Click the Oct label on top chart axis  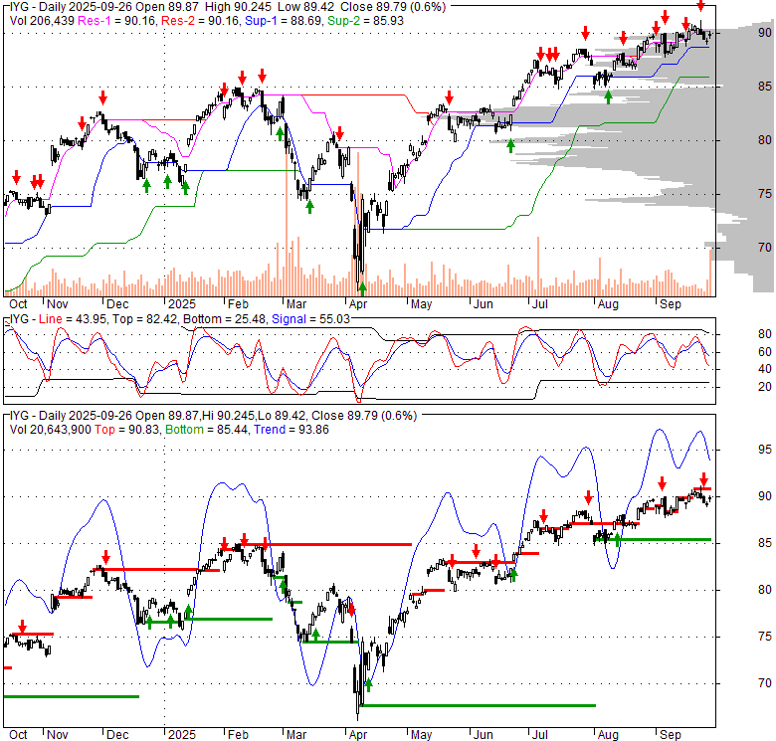[18, 304]
